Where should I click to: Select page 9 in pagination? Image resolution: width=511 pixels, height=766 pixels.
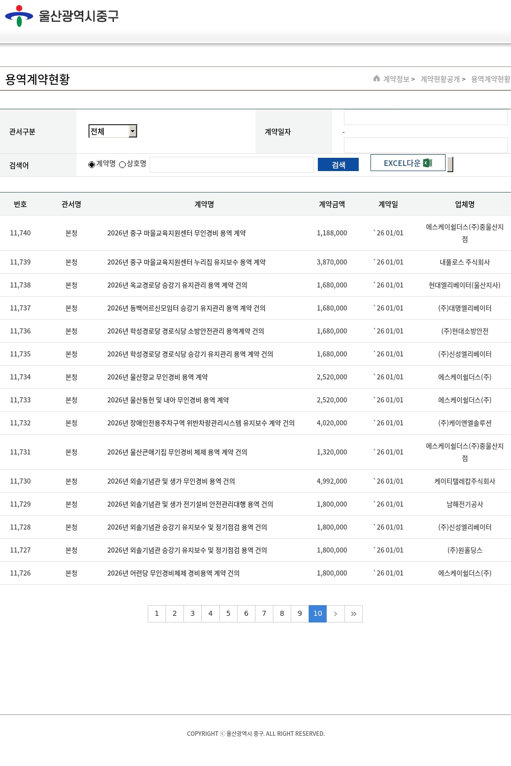point(300,614)
